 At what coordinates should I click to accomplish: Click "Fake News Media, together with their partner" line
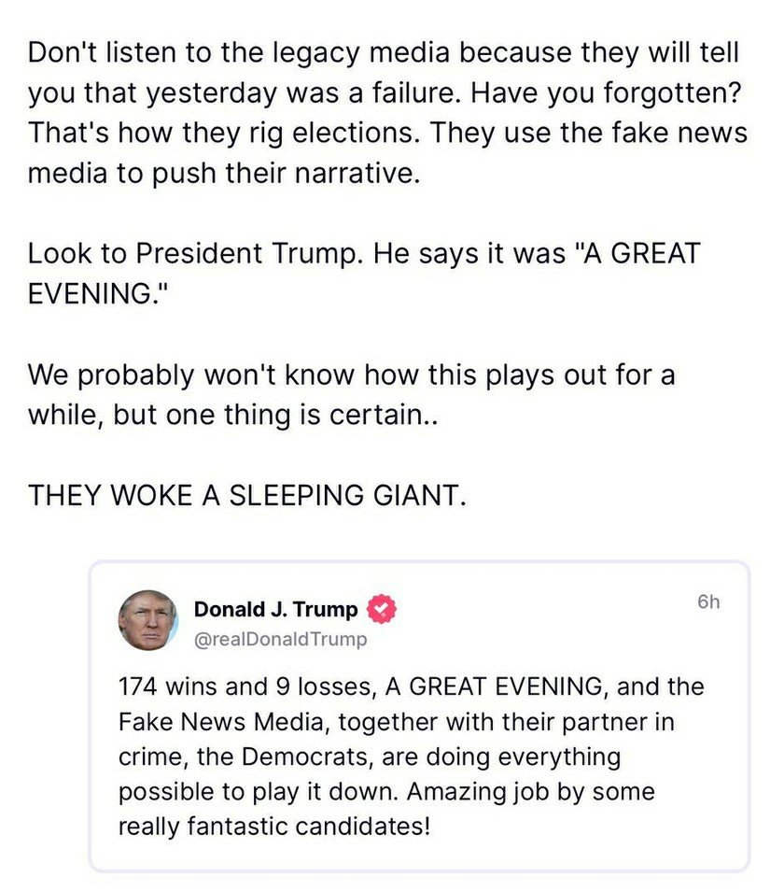pos(396,722)
